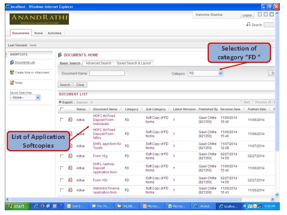
Task: Click the Start button on taskbar
Action: [18, 206]
